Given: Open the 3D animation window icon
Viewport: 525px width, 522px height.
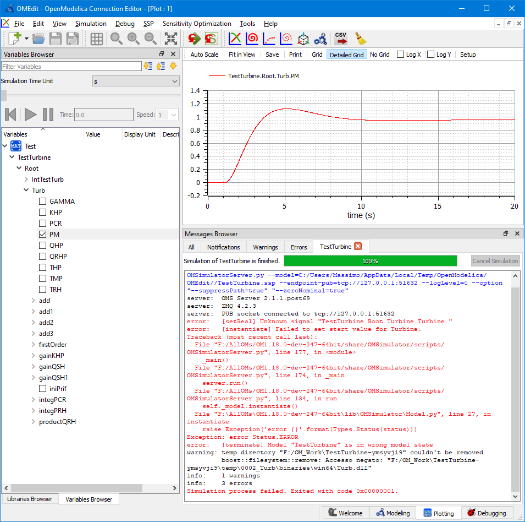Looking at the screenshot, I should tap(303, 39).
